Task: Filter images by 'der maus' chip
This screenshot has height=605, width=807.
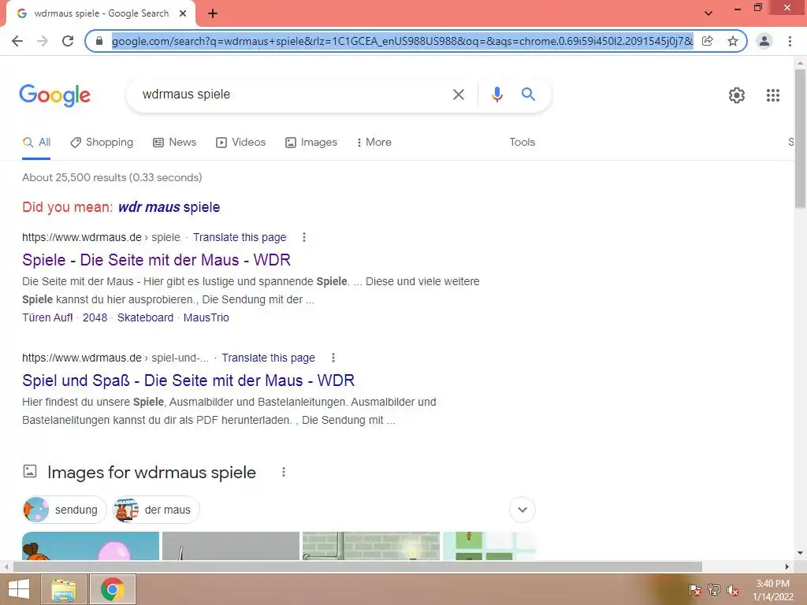Action: point(156,510)
